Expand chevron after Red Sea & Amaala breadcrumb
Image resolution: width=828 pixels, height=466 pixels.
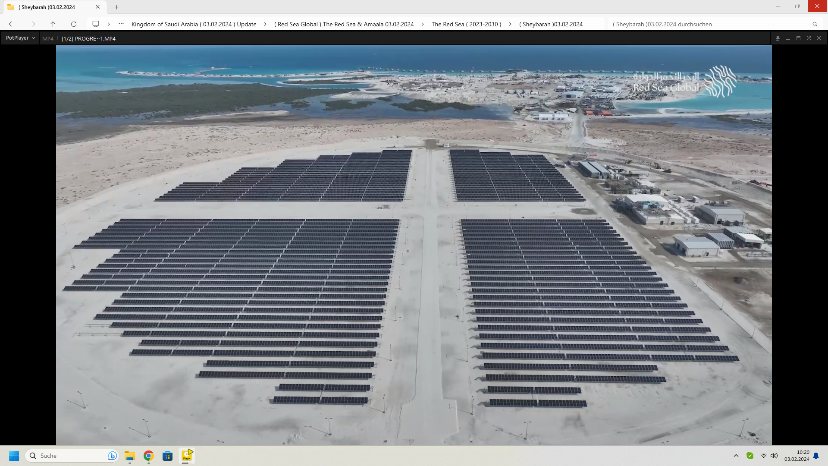tap(423, 24)
